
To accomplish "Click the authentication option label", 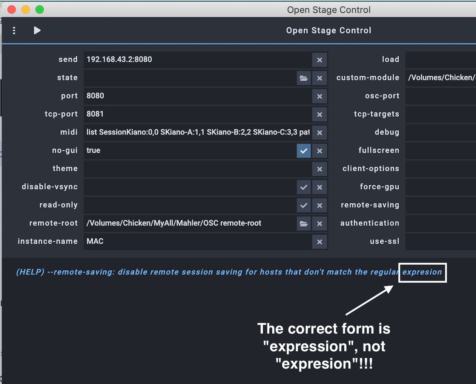I will click(370, 223).
